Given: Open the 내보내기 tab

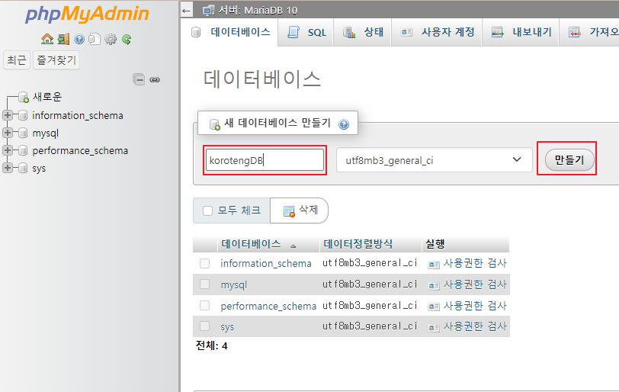Looking at the screenshot, I should click(x=521, y=32).
